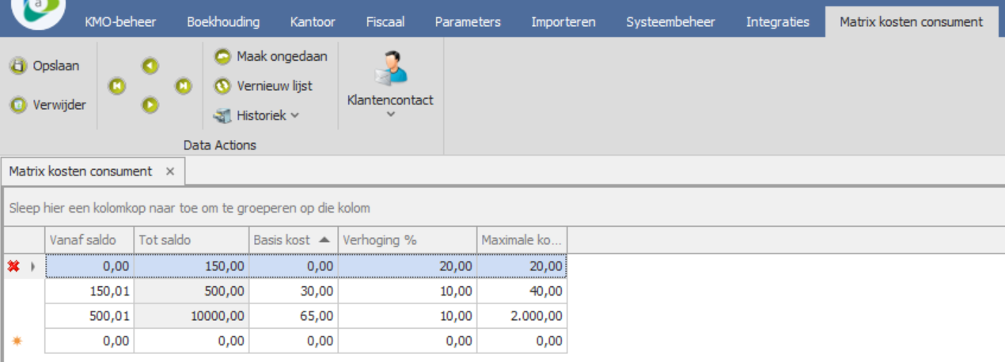Close the Matrix kosten consument document tab

tap(169, 172)
